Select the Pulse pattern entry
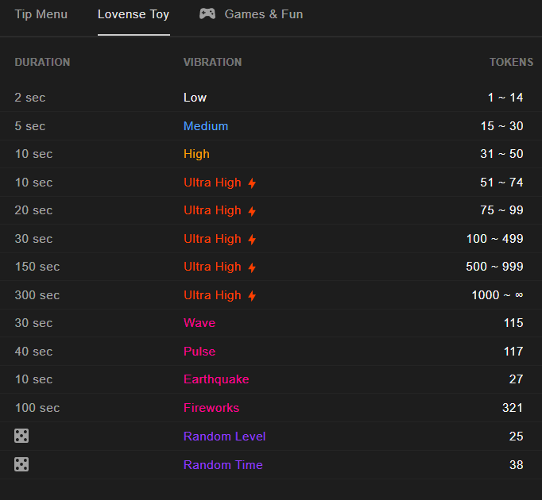This screenshot has height=500, width=542. pos(199,351)
